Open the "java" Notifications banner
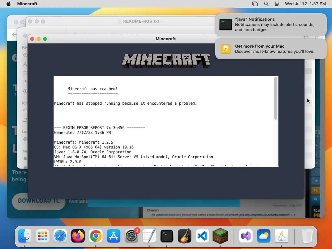The height and width of the screenshot is (249, 332). tap(271, 25)
